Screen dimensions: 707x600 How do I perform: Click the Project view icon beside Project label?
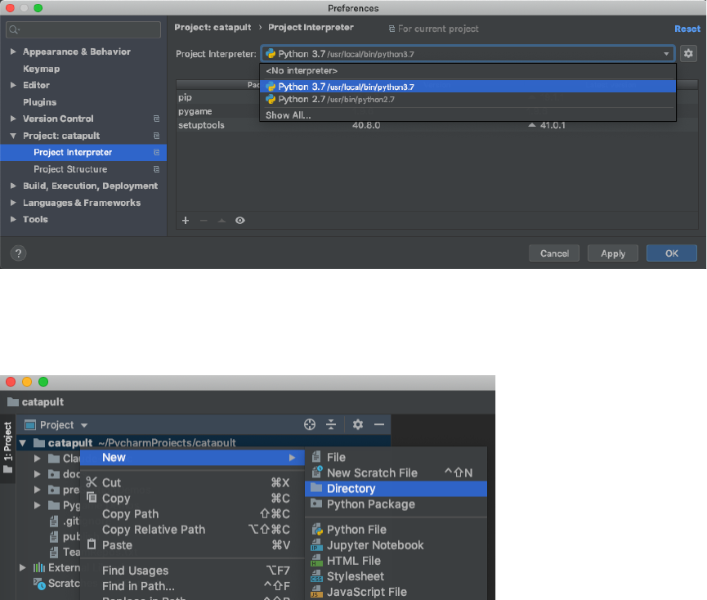pyautogui.click(x=30, y=425)
